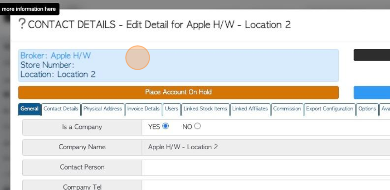Open the Linked Affiliates tab

(x=250, y=109)
